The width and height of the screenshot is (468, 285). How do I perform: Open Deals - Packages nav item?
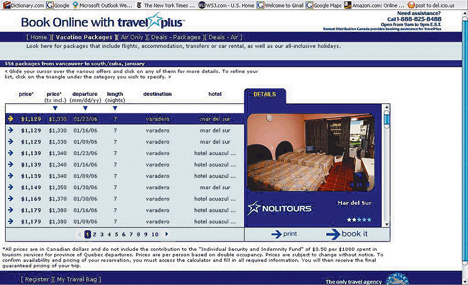[x=176, y=37]
